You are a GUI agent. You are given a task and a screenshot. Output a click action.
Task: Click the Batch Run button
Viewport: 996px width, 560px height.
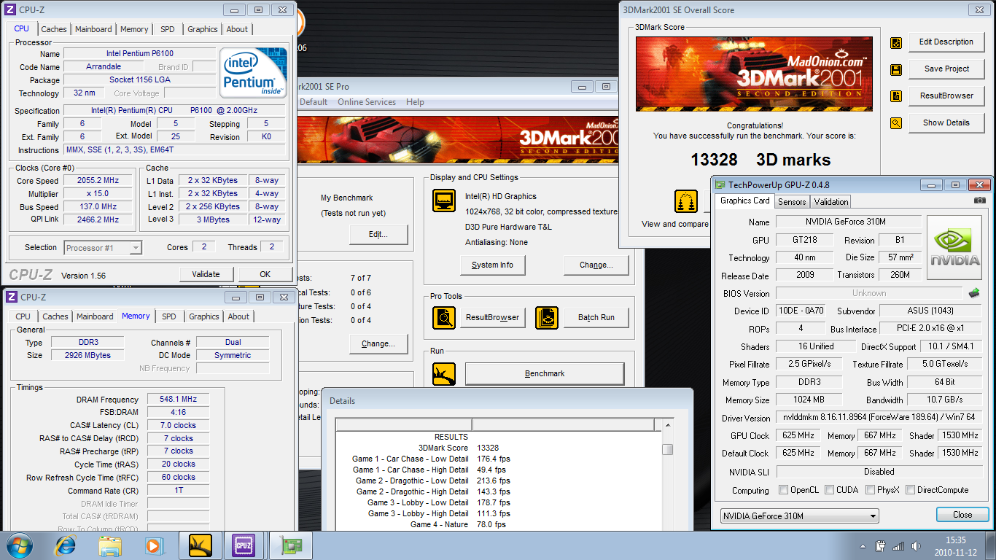[x=596, y=317]
